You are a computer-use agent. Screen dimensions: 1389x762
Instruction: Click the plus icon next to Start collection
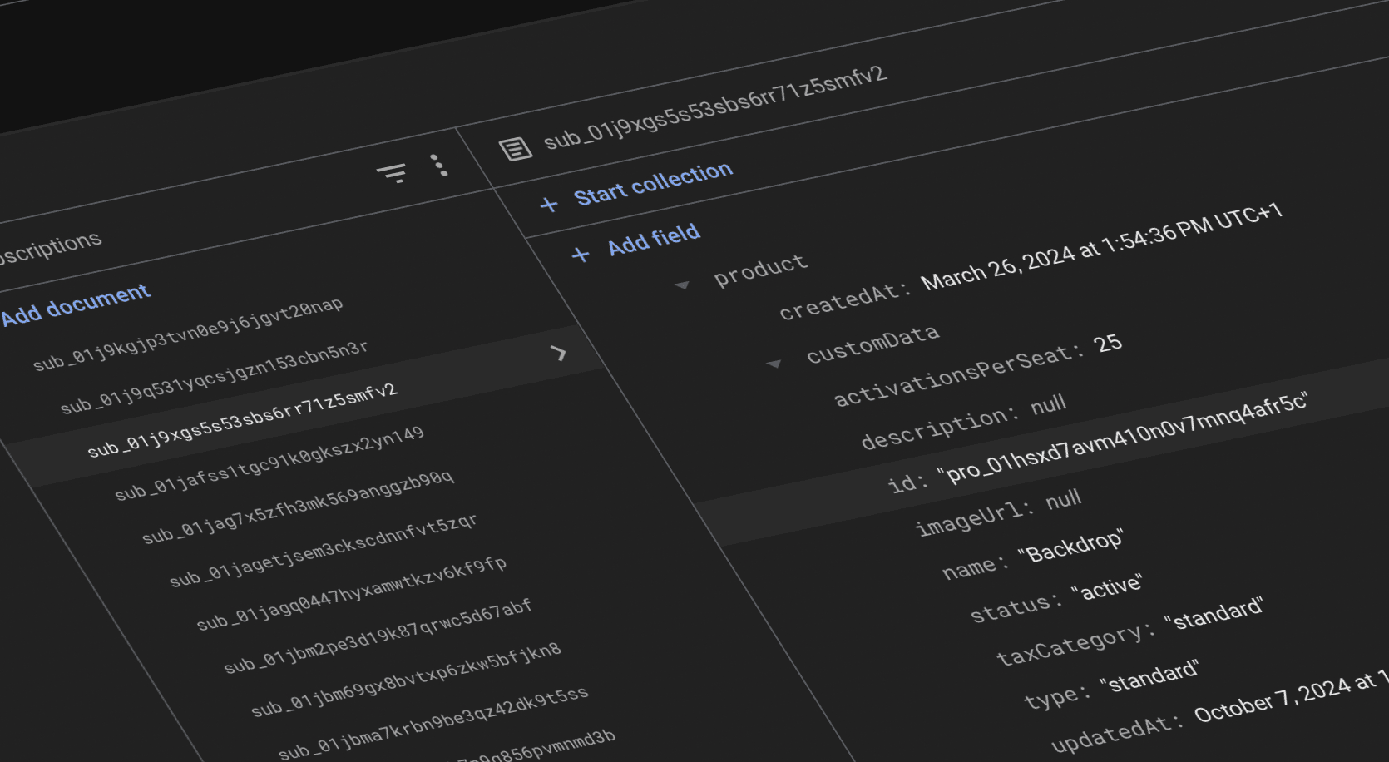pos(550,204)
